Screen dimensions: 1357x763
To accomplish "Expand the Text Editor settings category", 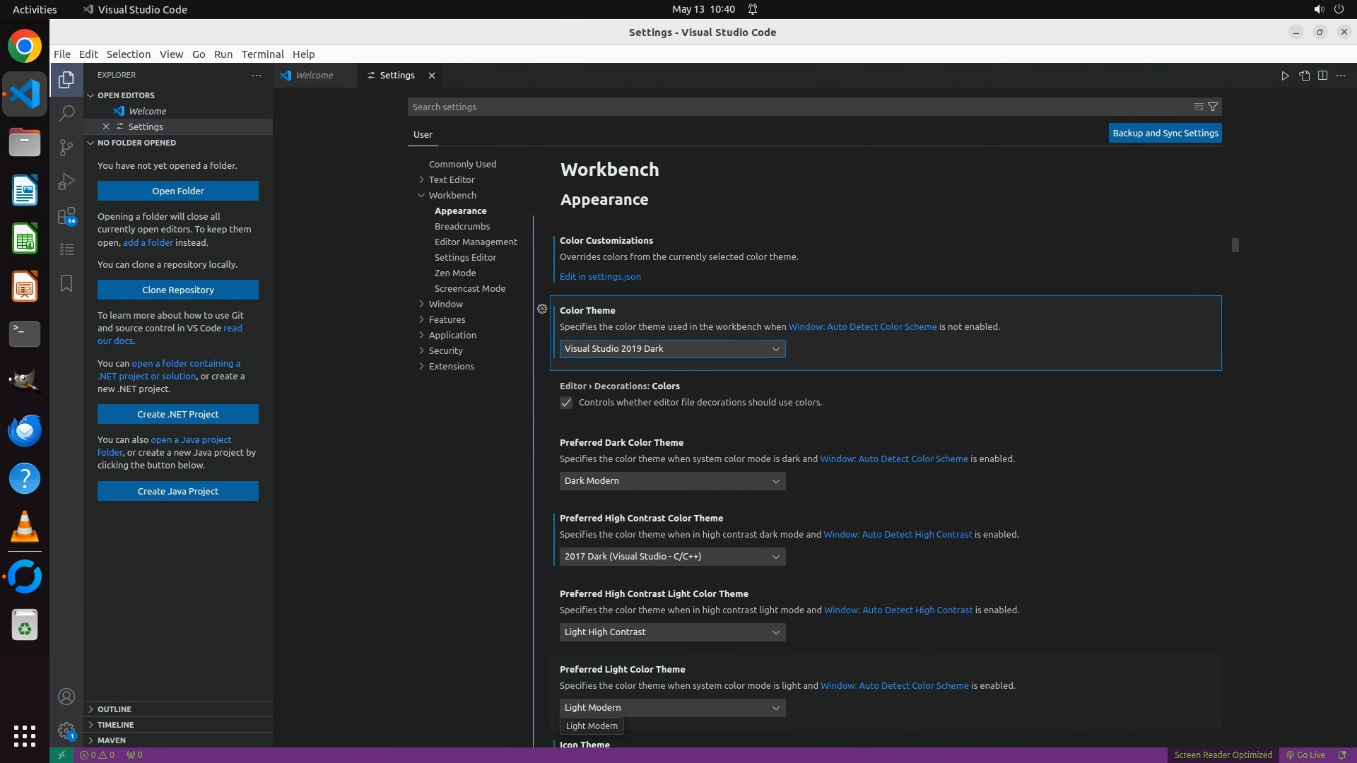I will pyautogui.click(x=451, y=179).
